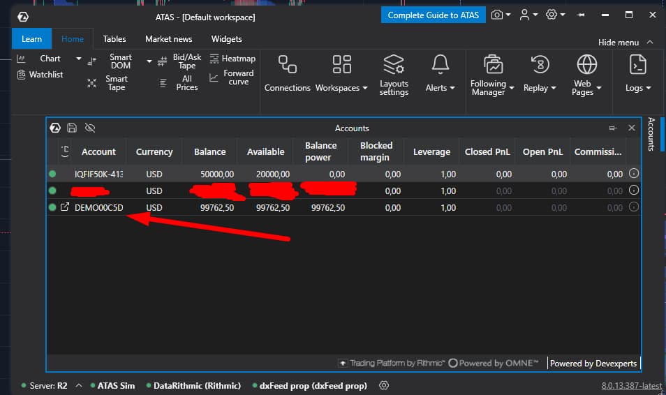Click dxFeed prop connection status
Image resolution: width=666 pixels, height=395 pixels.
click(310, 386)
